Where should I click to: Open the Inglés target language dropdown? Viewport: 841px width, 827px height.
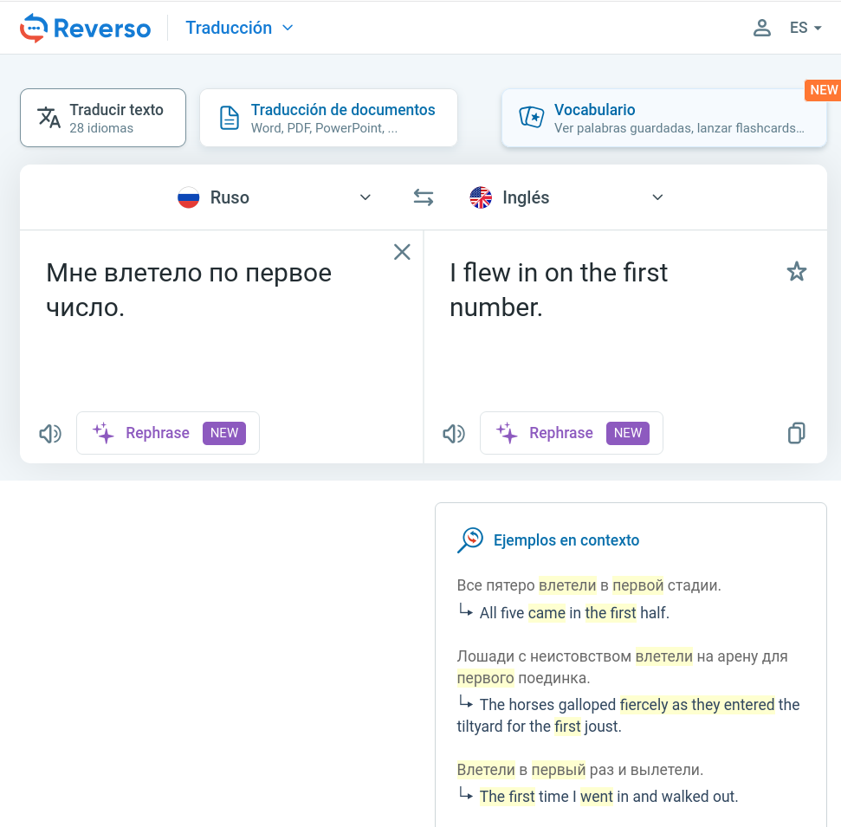click(566, 197)
